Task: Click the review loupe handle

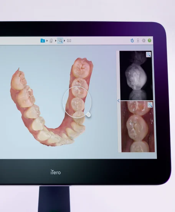Action: pyautogui.click(x=88, y=115)
